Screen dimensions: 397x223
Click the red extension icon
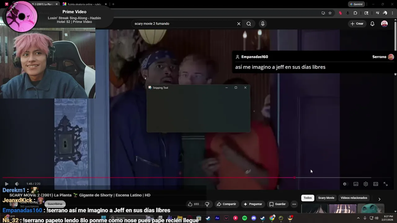click(x=340, y=13)
